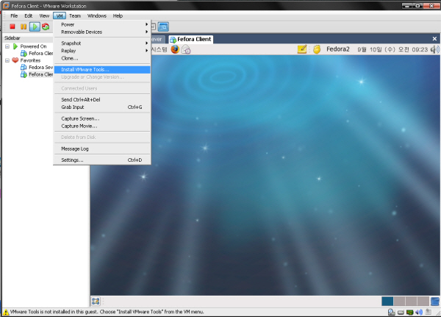Click the notes pencil icon in Fedora panel
Screen dimensions: 441x317
click(302, 49)
